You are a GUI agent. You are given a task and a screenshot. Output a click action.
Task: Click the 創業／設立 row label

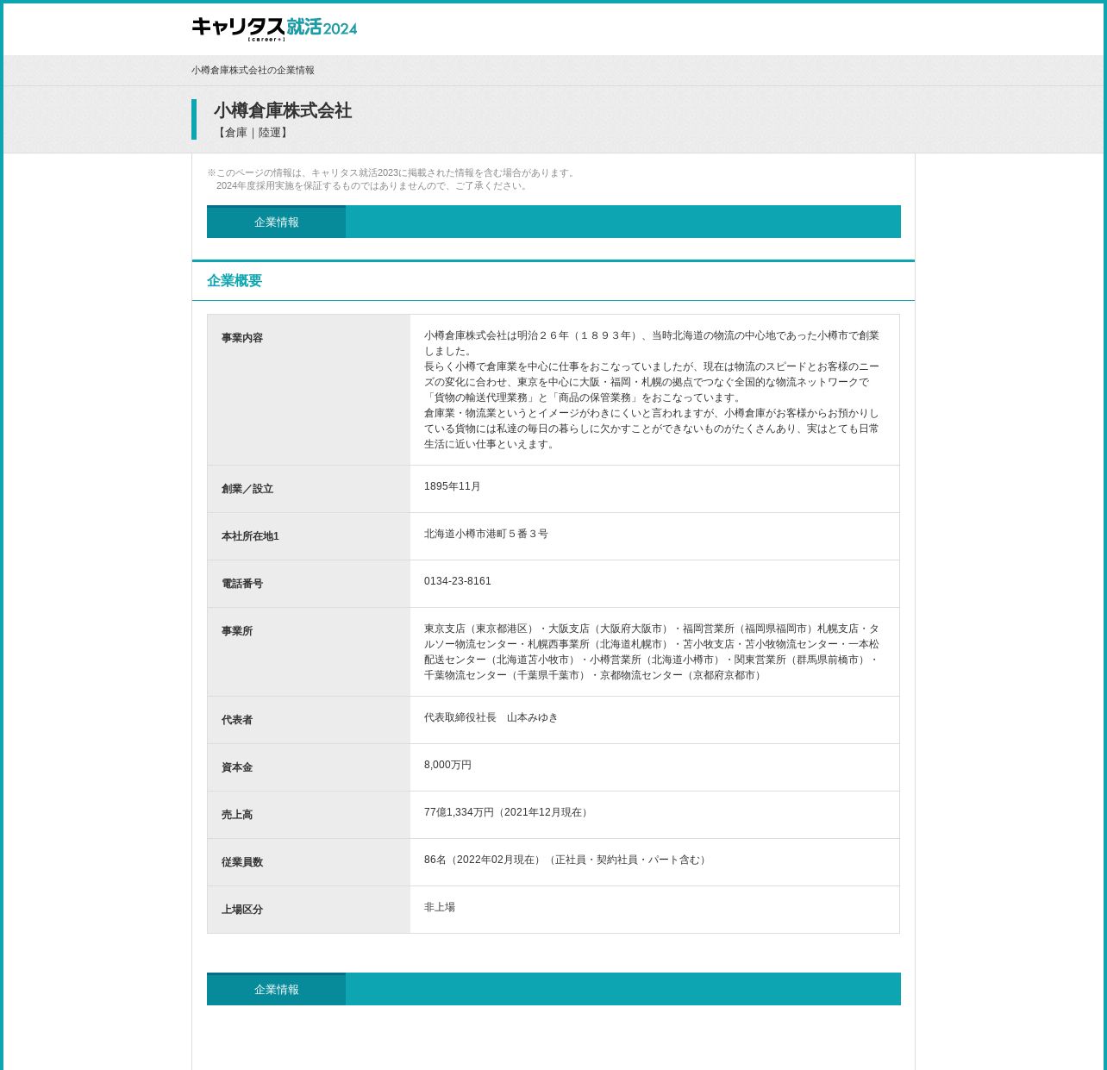click(x=247, y=489)
